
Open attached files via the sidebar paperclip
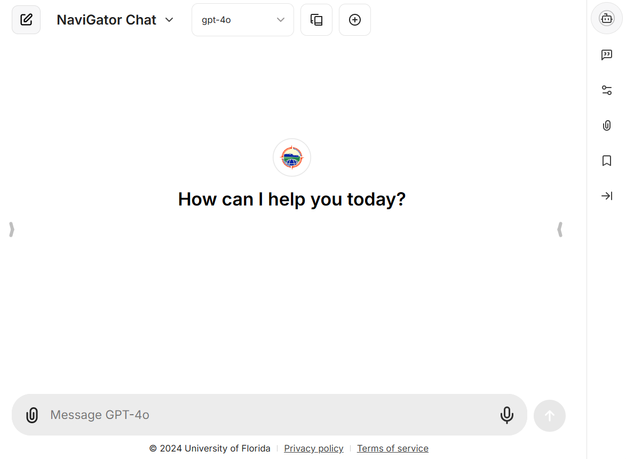click(606, 125)
